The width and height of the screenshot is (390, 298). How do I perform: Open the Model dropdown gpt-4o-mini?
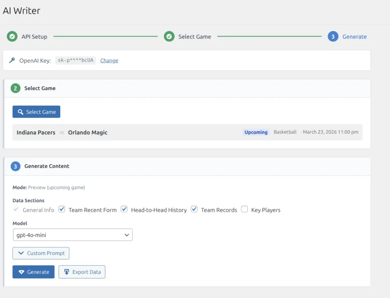tap(73, 235)
